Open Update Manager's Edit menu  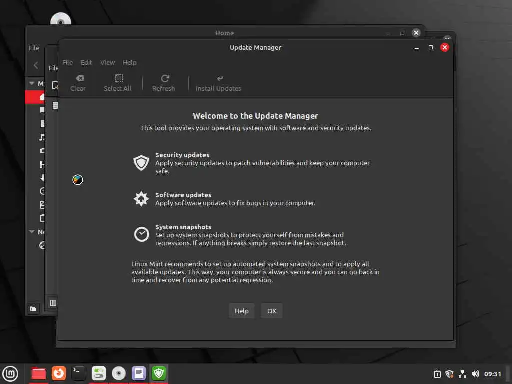[x=86, y=62]
